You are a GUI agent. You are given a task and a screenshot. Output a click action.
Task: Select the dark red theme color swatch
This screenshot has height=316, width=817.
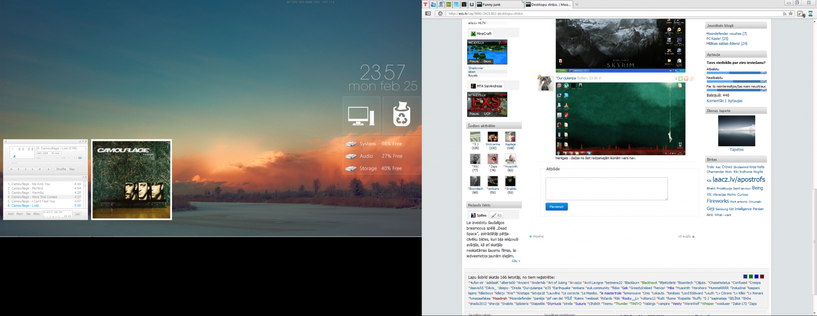click(762, 276)
